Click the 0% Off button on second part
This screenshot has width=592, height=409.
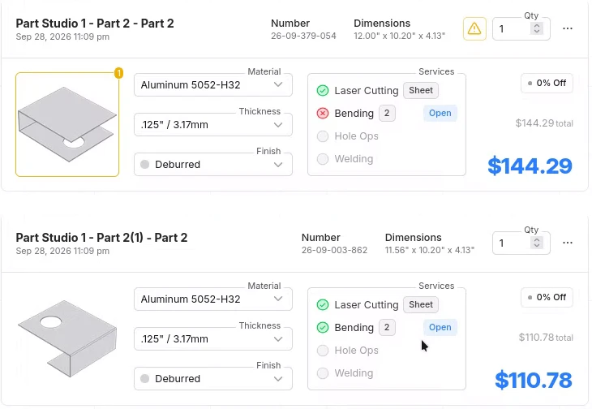pyautogui.click(x=547, y=298)
